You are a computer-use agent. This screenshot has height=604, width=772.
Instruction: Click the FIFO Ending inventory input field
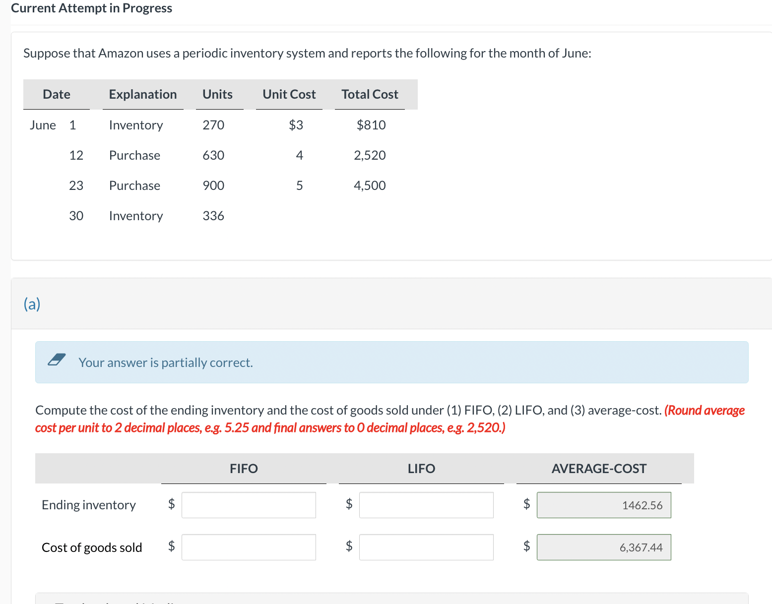249,505
